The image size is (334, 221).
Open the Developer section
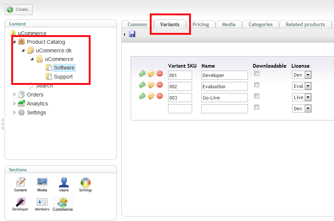point(20,204)
